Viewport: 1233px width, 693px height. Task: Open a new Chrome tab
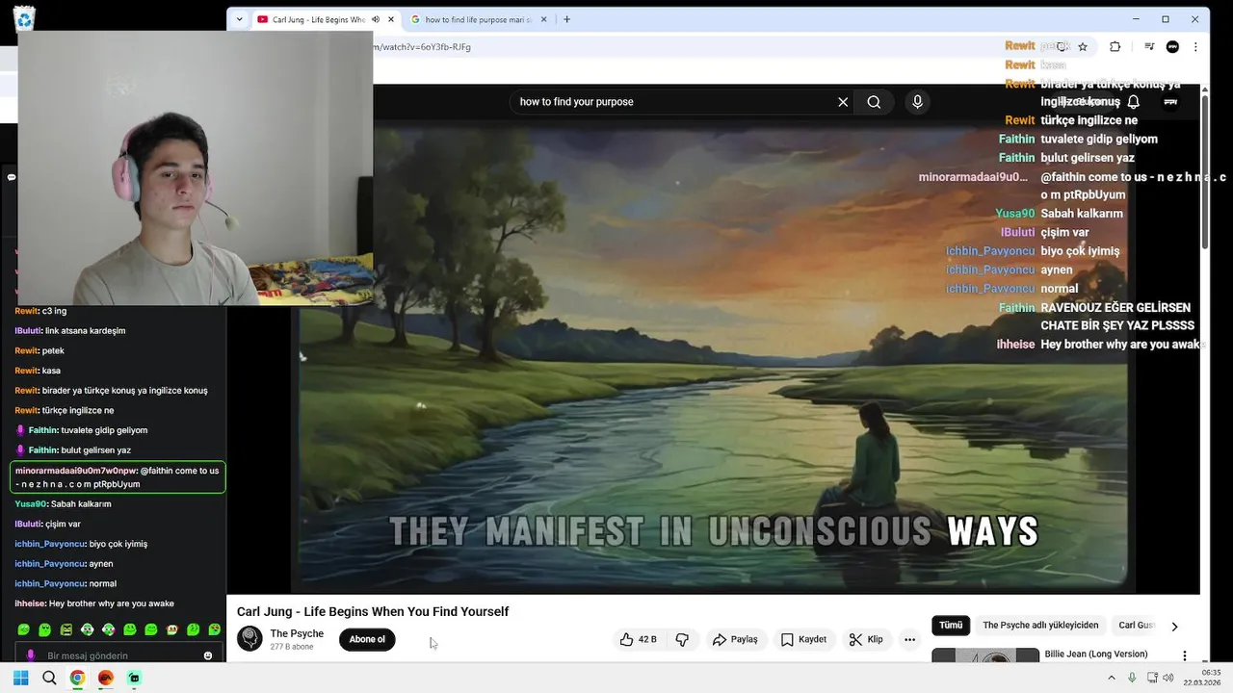point(566,19)
